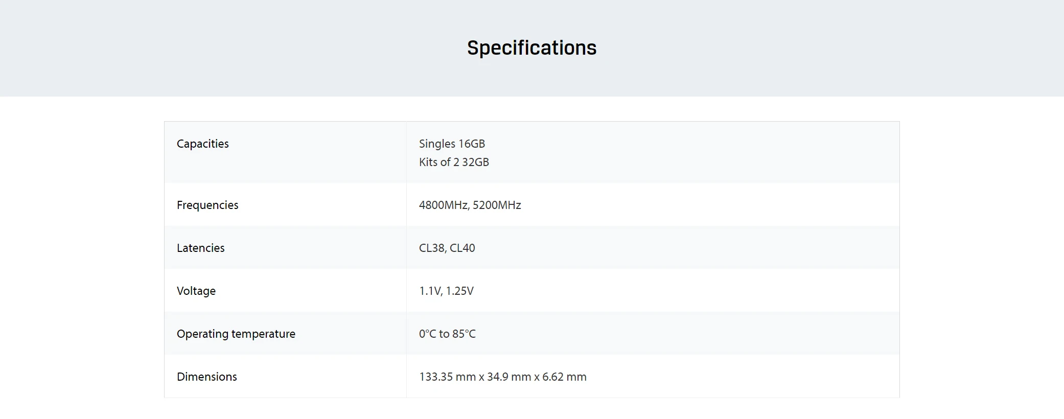Screen dimensions: 1064x419
Task: Select the Voltage label
Action: click(196, 291)
